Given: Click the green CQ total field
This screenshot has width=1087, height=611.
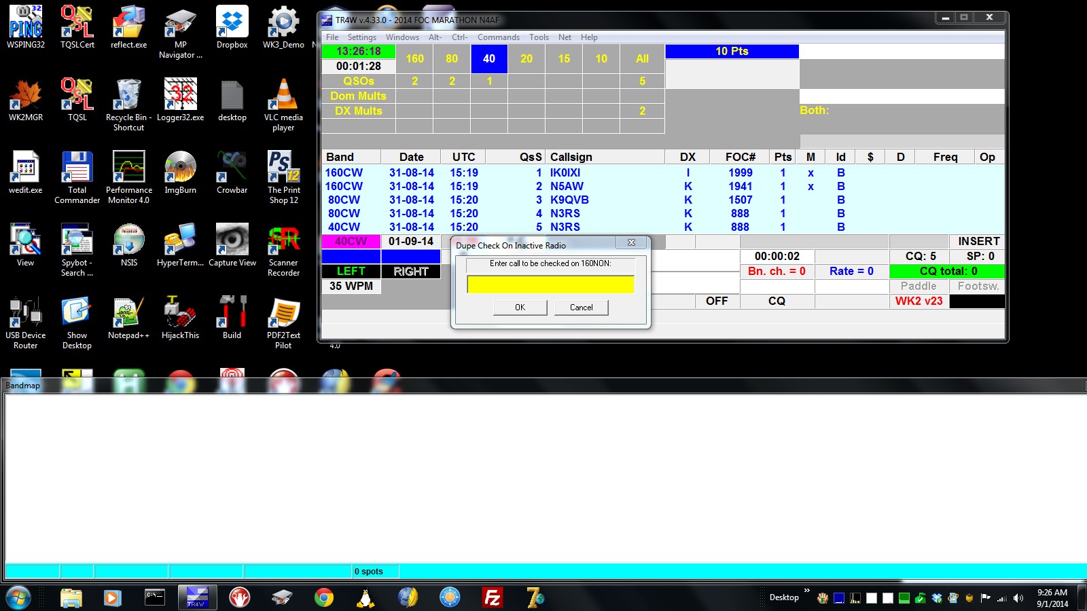Looking at the screenshot, I should tap(947, 271).
